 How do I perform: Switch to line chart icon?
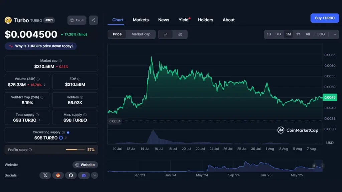[x=166, y=34]
